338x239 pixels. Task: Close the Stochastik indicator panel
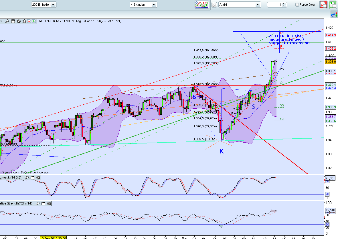coord(38,177)
